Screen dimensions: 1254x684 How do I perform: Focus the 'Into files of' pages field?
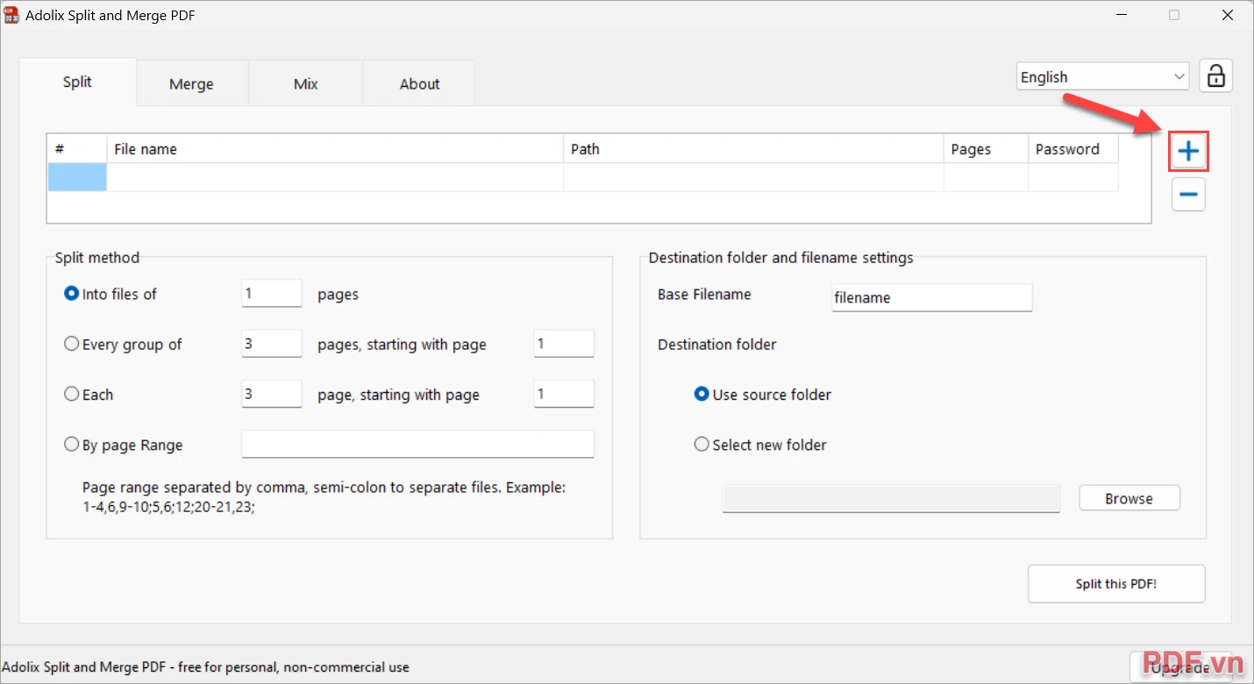click(272, 294)
